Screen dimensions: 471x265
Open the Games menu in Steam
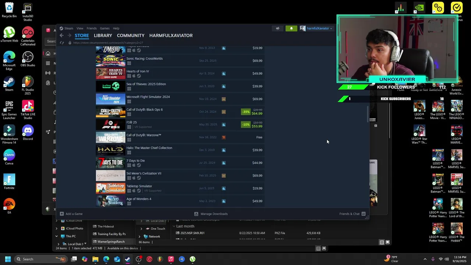[x=105, y=28]
